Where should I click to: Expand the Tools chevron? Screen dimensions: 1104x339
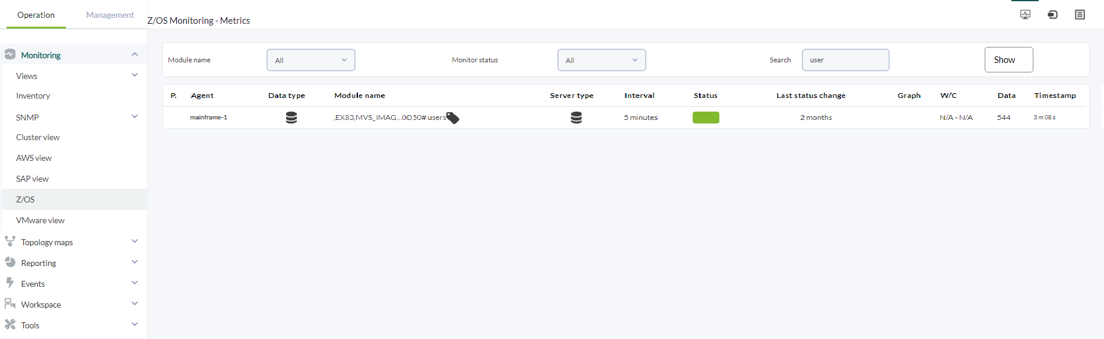point(135,324)
